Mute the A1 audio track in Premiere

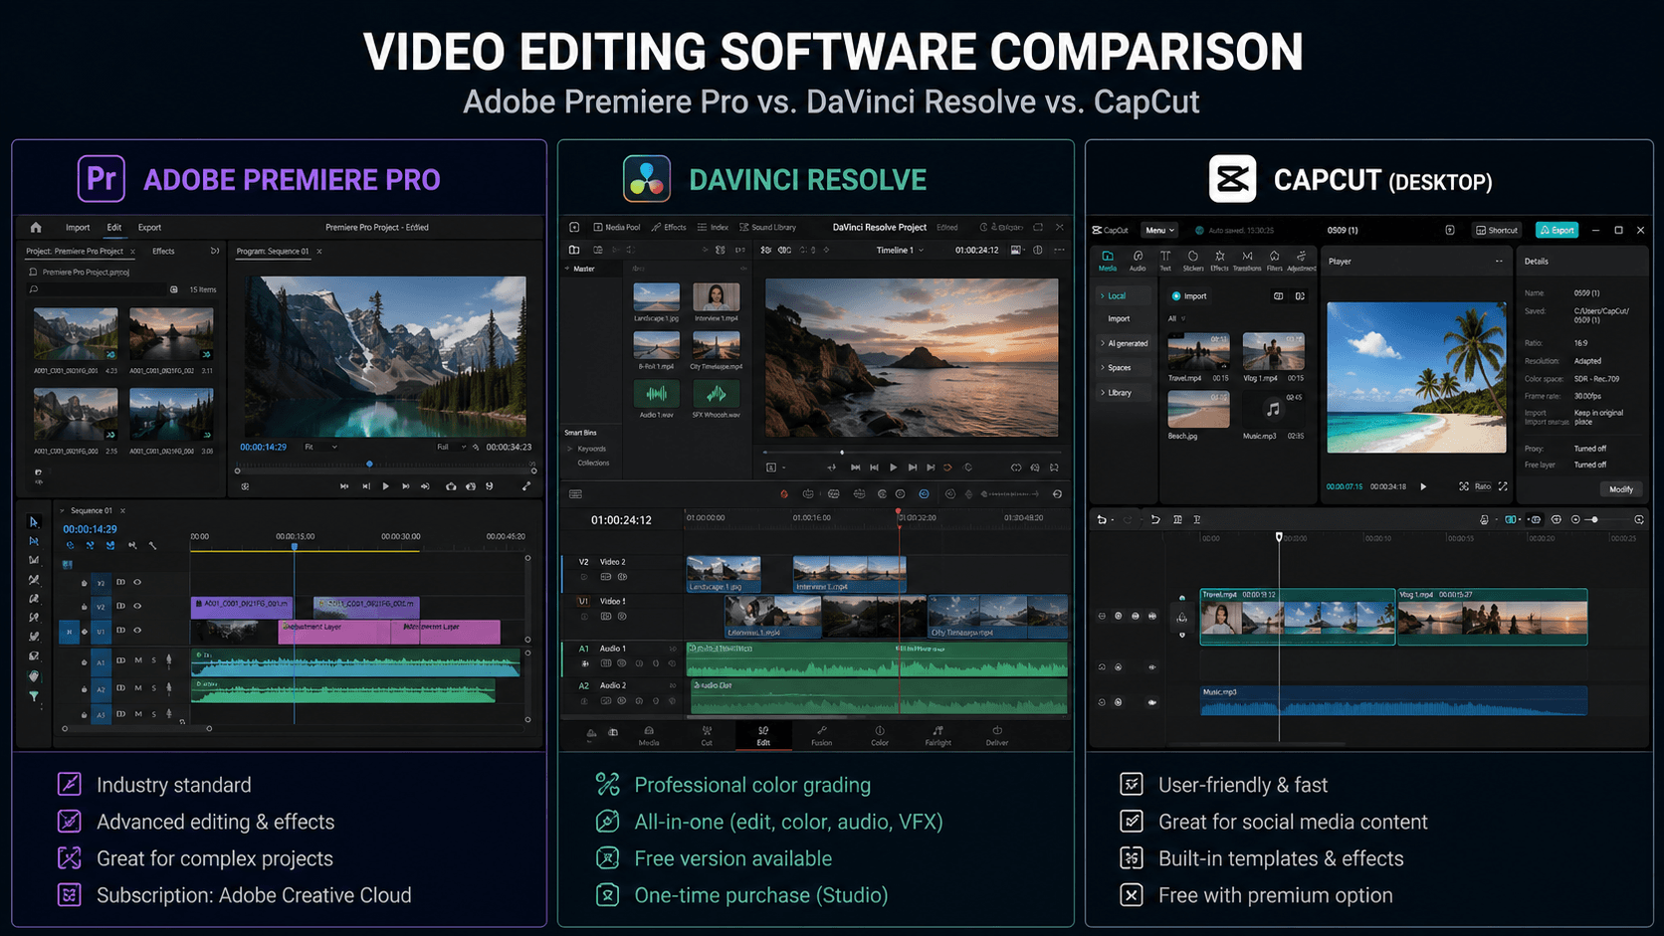138,659
